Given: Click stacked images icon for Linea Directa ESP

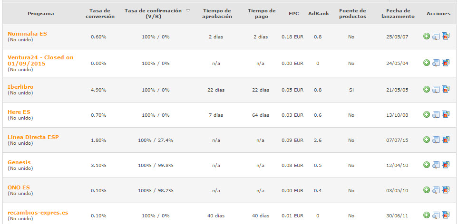Looking at the screenshot, I should 446,140.
